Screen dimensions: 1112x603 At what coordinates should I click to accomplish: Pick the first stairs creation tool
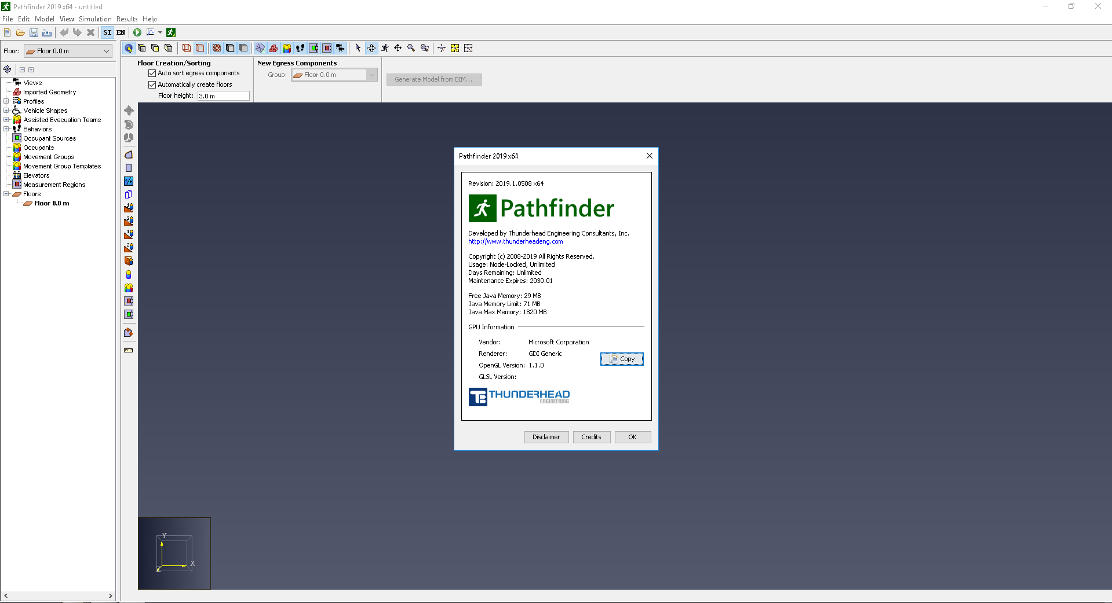tap(129, 208)
